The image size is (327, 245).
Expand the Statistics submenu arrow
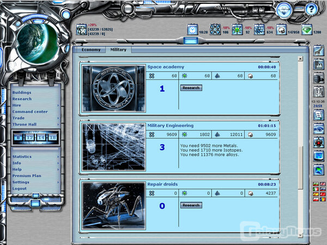coord(58,157)
